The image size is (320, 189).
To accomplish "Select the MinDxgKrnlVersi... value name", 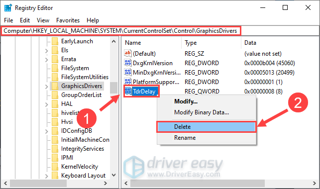I will coord(157,73).
